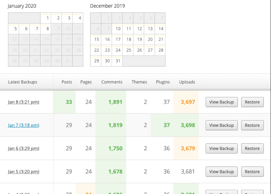This screenshot has width=271, height=194.
Task: Select December 25 in the 2019 calendar
Action: (x=128, y=50)
